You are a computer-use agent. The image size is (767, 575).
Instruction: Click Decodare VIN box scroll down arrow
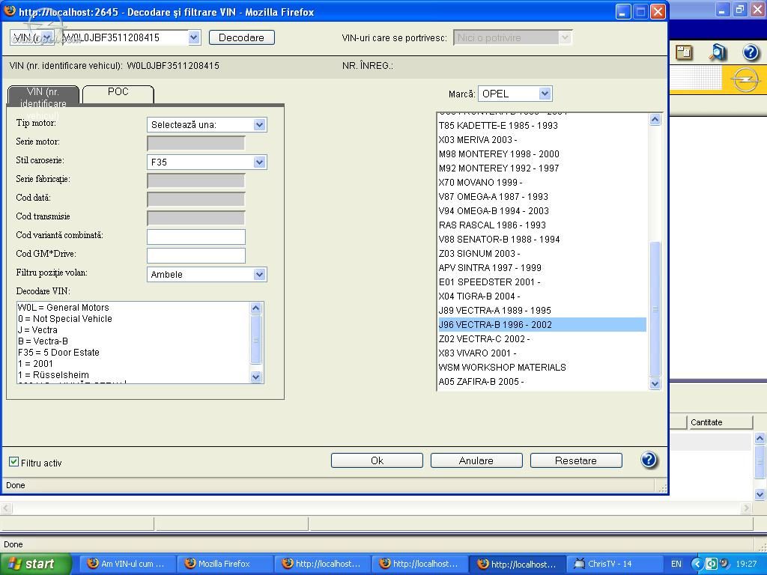pos(256,377)
